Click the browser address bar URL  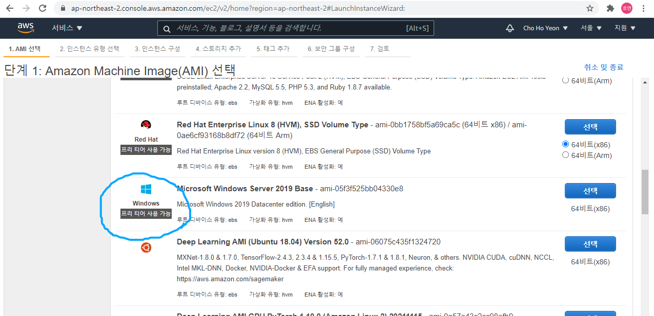238,9
